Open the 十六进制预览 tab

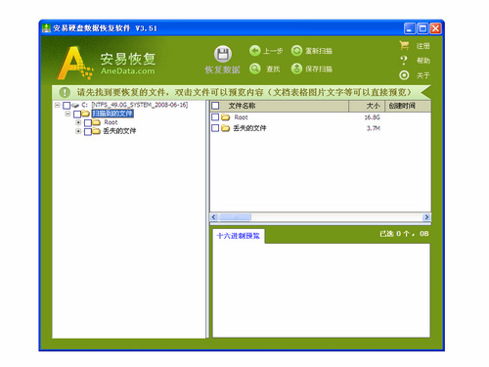pos(239,236)
